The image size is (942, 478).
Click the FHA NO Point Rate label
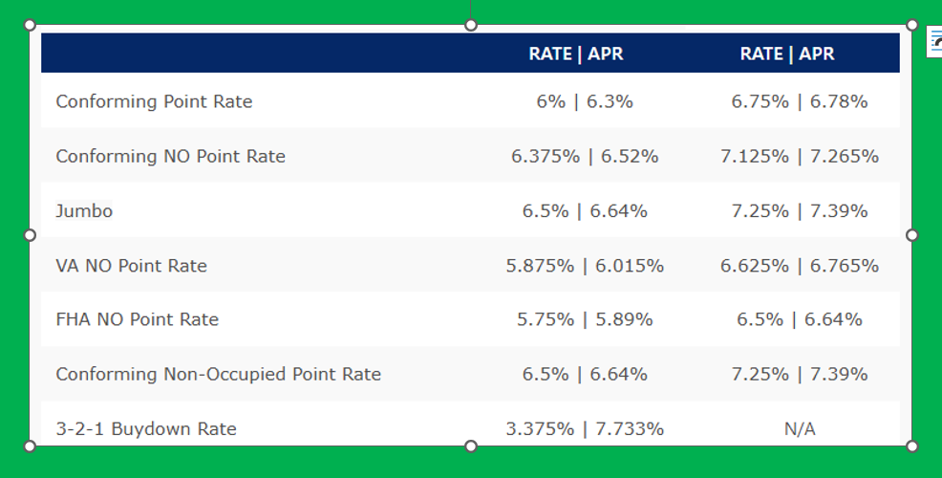[x=137, y=319]
